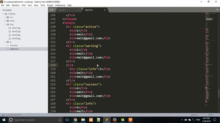Expand the js folder
Screen dimensions: 220x123
pos(5,42)
